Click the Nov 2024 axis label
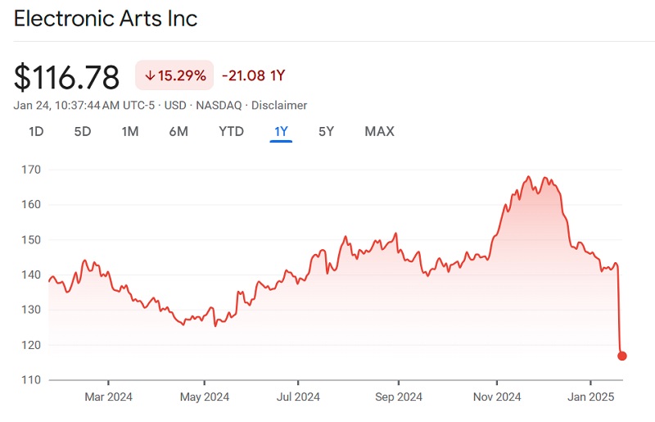 tap(497, 397)
